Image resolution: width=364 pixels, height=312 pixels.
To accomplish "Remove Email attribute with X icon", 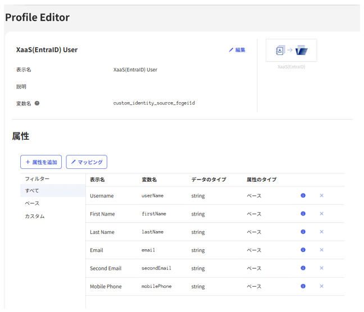I will coord(322,250).
